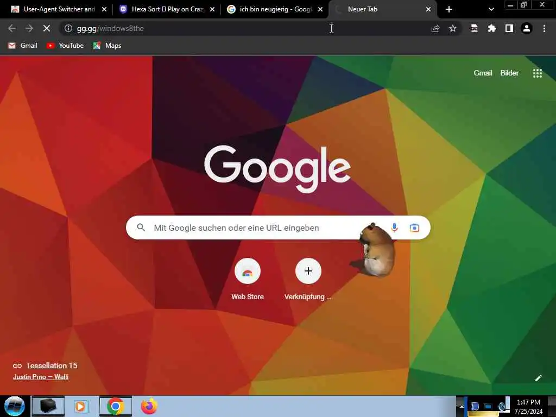This screenshot has height=417, width=556.
Task: Close the Hexa Sort tab
Action: click(212, 10)
